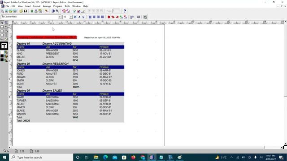Click 'Report run on' date text
Viewport: 287px width, 161px height.
[x=102, y=38]
